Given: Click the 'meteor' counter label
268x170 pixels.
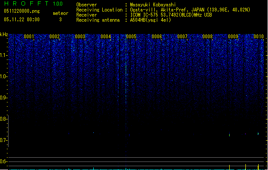Looking at the screenshot, I should 61,13.
